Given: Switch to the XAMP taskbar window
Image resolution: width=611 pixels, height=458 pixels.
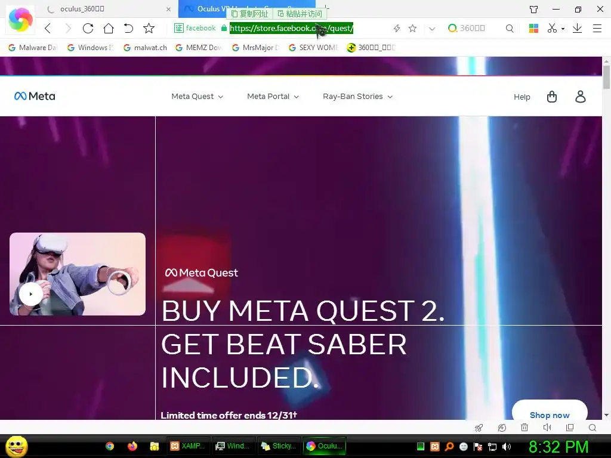Looking at the screenshot, I should [189, 446].
